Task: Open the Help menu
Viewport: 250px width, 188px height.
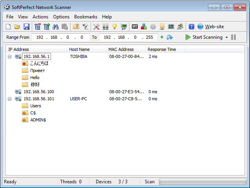Action: click(x=107, y=17)
